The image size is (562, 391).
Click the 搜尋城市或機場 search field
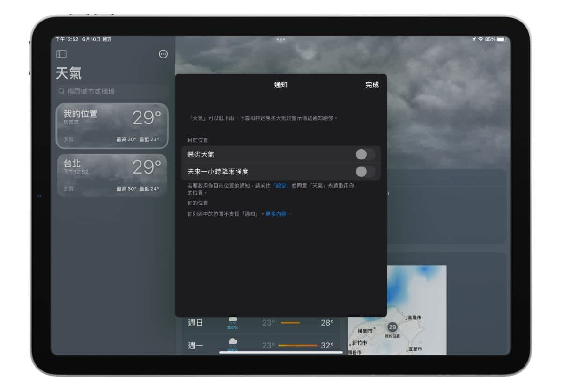[112, 92]
